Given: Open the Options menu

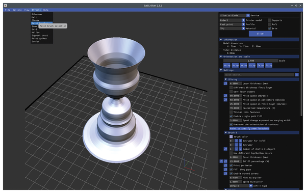Looking at the screenshot, I should [17, 10].
